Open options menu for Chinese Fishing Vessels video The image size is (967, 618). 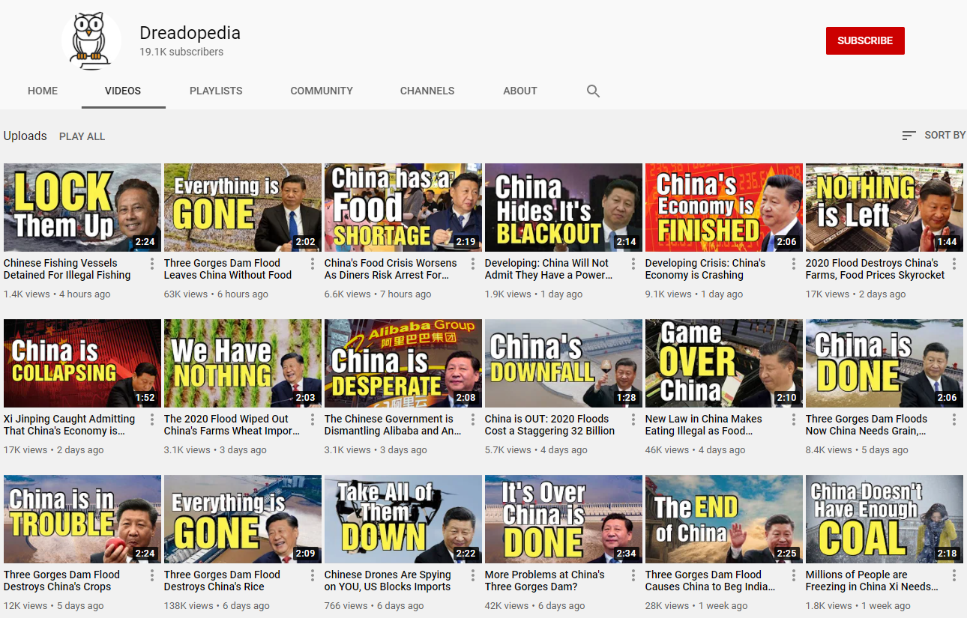tap(152, 264)
